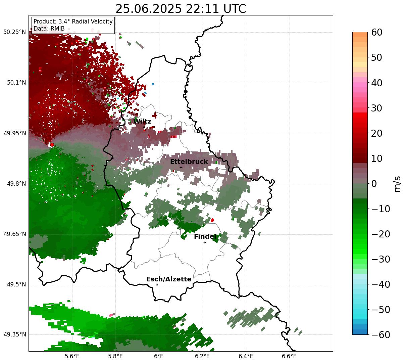
Task: Click the 49.35°N latitude label
Action: 14,334
